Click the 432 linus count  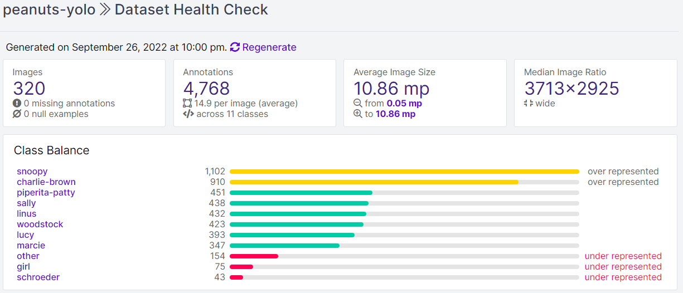click(217, 214)
